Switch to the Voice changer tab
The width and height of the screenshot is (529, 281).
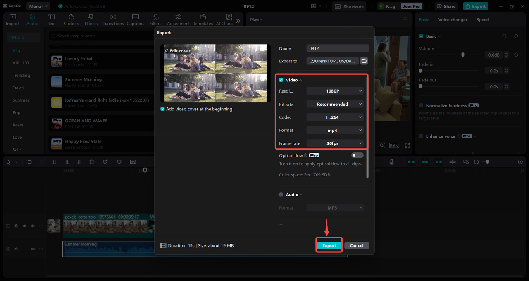click(453, 19)
